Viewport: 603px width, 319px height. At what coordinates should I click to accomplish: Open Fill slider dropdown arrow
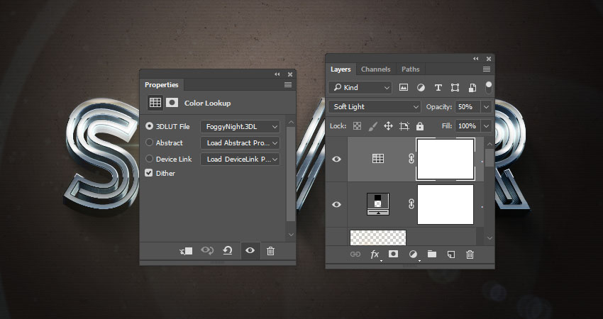point(487,126)
